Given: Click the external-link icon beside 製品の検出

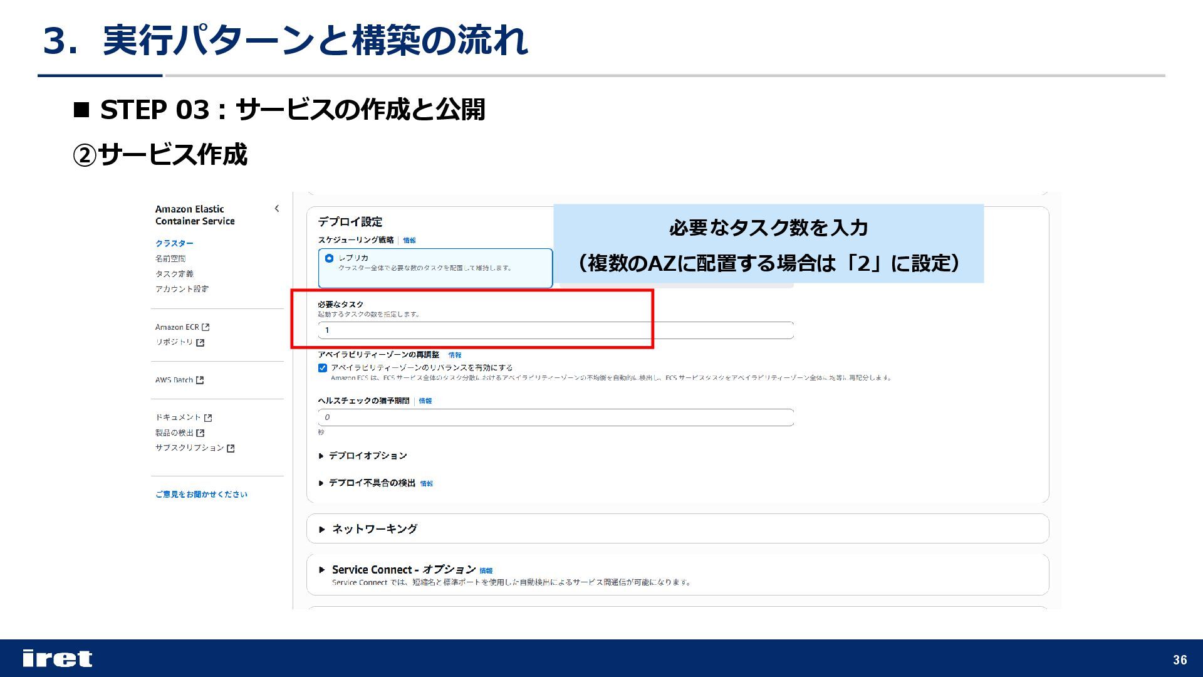Looking at the screenshot, I should pos(200,433).
